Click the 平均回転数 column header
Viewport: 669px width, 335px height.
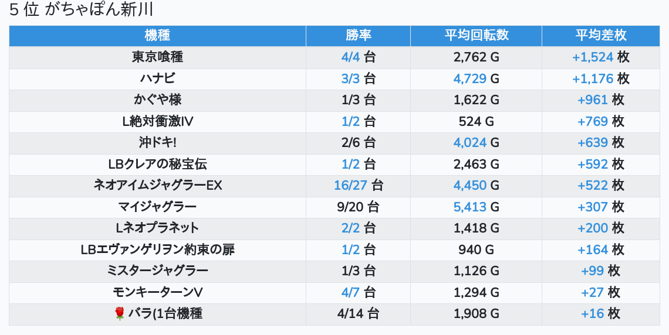pos(476,36)
